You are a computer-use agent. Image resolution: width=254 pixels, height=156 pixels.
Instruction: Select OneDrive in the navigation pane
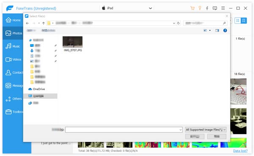36,89
